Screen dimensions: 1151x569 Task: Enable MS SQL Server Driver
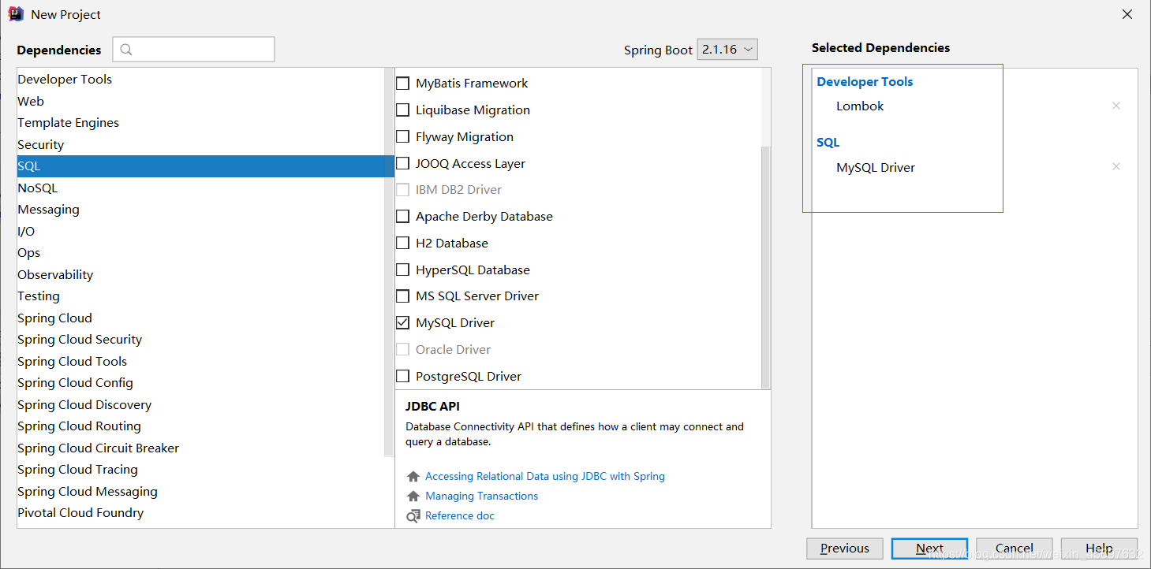402,296
